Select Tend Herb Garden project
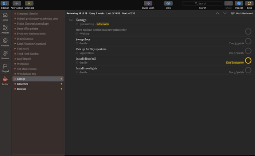 click(x=38, y=54)
